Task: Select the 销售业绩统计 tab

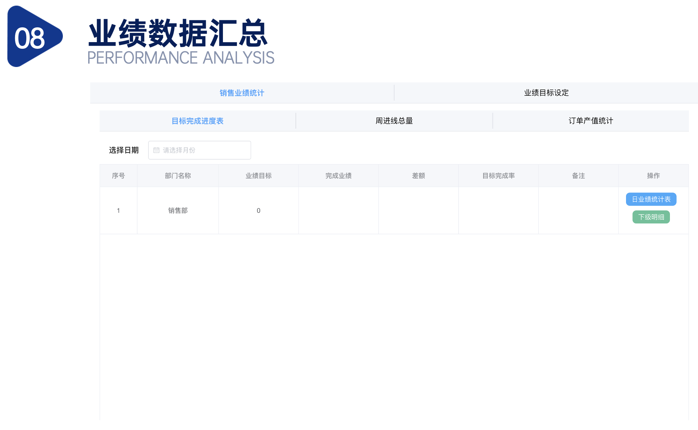Action: [x=242, y=93]
